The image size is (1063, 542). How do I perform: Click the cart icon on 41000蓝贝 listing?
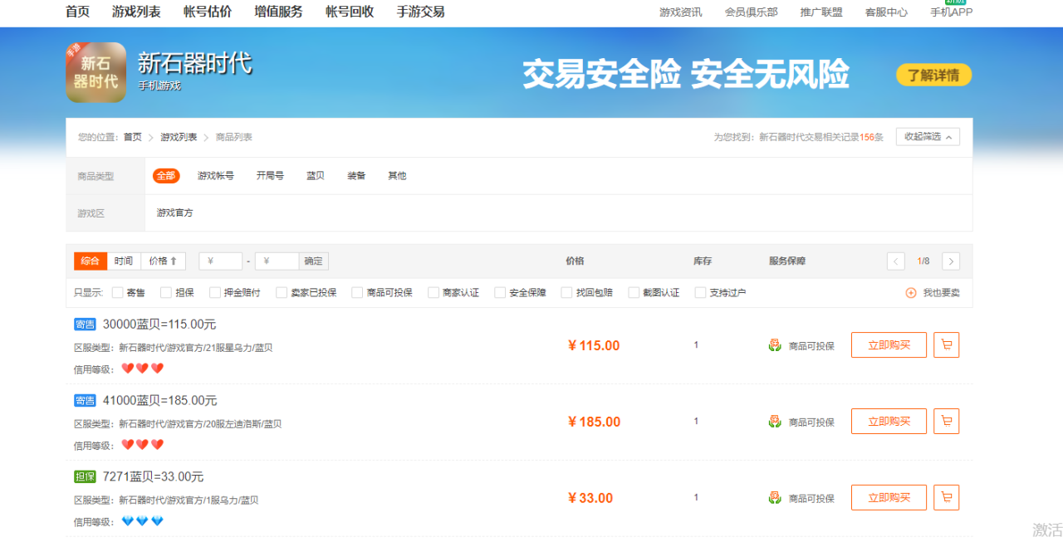[x=946, y=421]
